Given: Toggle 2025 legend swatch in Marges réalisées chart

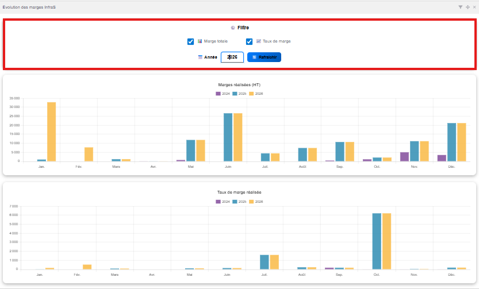Looking at the screenshot, I should pos(235,93).
